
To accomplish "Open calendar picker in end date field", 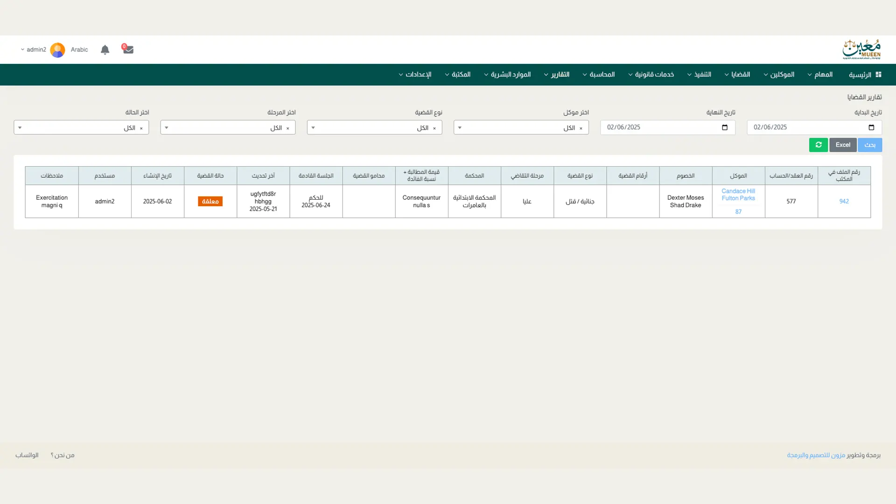I will coord(725,127).
